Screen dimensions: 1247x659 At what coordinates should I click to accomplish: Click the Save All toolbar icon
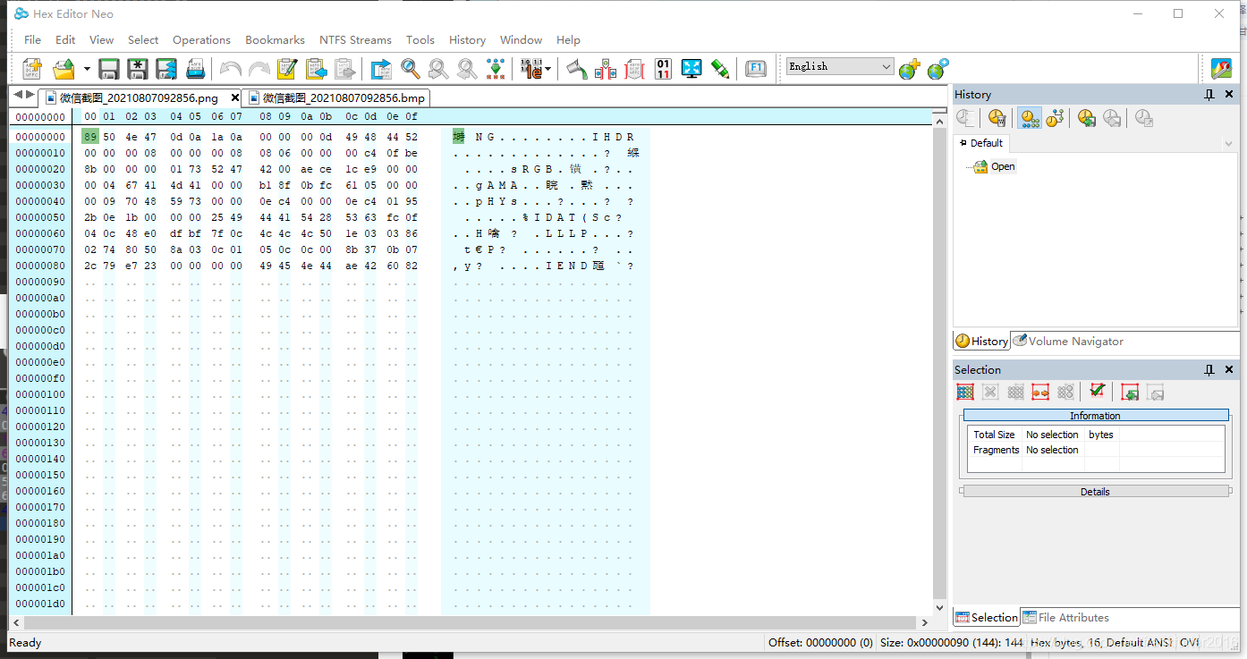(166, 68)
